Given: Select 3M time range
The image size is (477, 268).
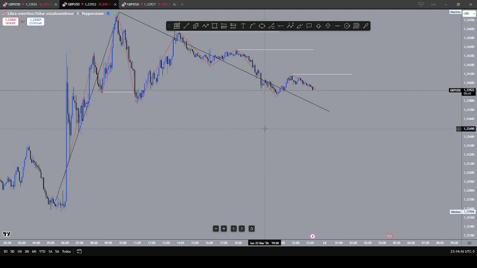Looking at the screenshot, I should [x=27, y=252].
